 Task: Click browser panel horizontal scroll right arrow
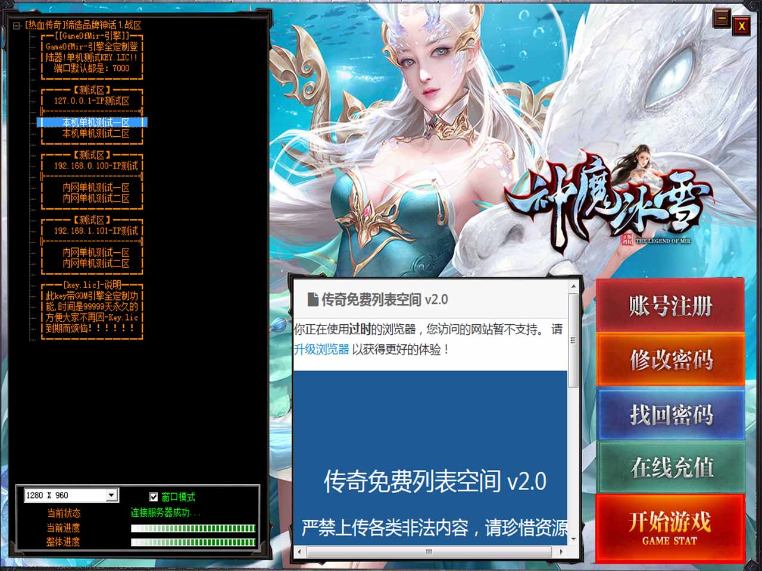point(561,552)
